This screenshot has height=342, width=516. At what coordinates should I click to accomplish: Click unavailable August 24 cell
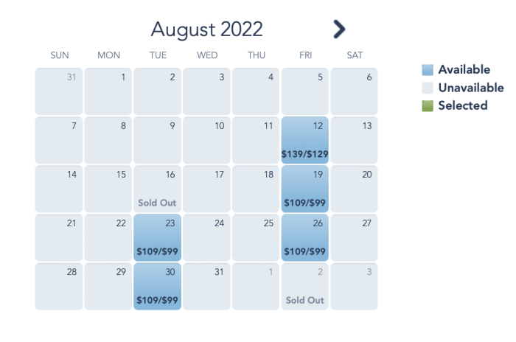point(206,237)
